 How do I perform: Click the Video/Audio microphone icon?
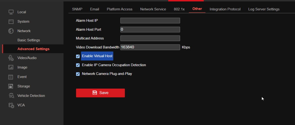[x=11, y=58]
